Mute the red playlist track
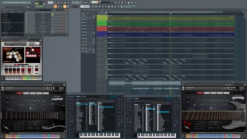The height and width of the screenshot is (139, 247). click(x=106, y=31)
